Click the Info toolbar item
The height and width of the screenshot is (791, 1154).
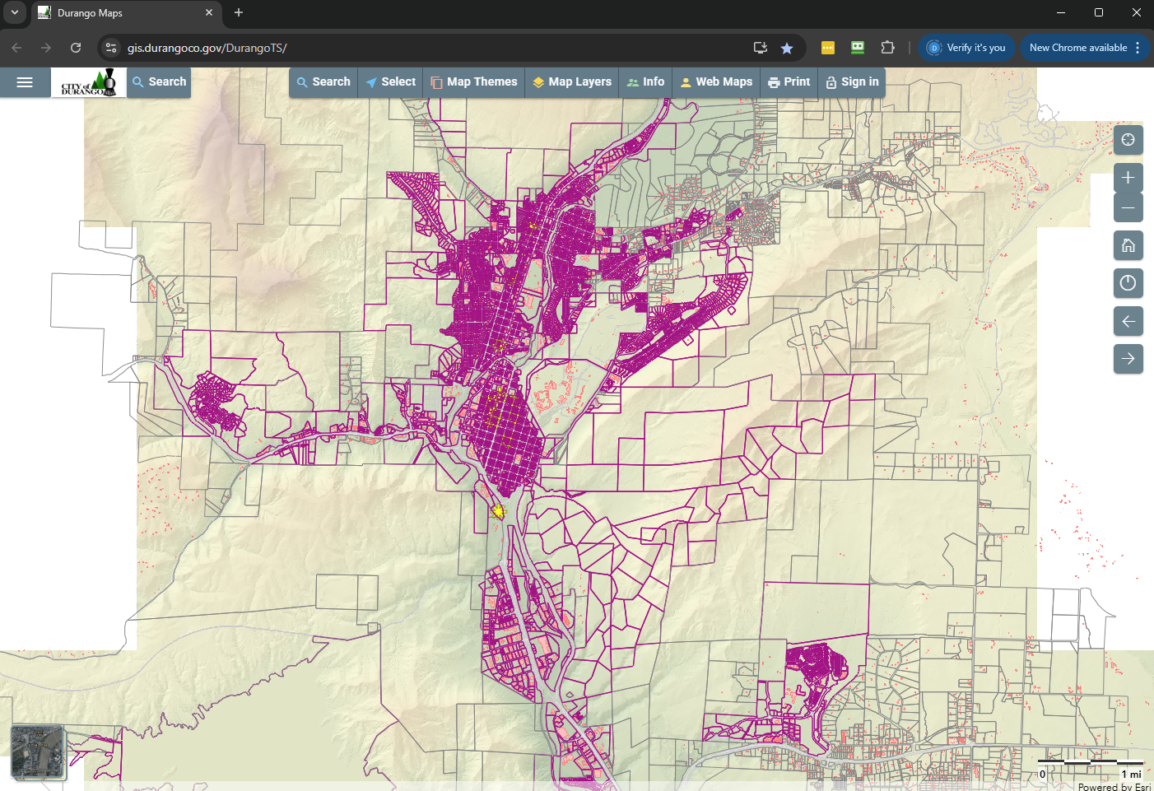645,82
